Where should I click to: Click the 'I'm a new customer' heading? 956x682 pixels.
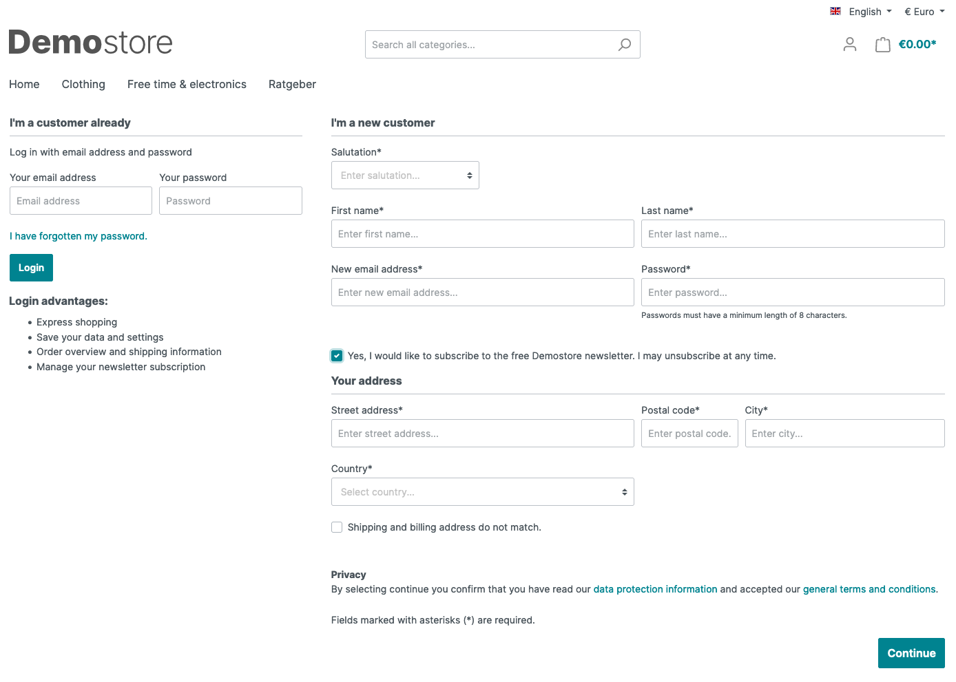(x=383, y=122)
